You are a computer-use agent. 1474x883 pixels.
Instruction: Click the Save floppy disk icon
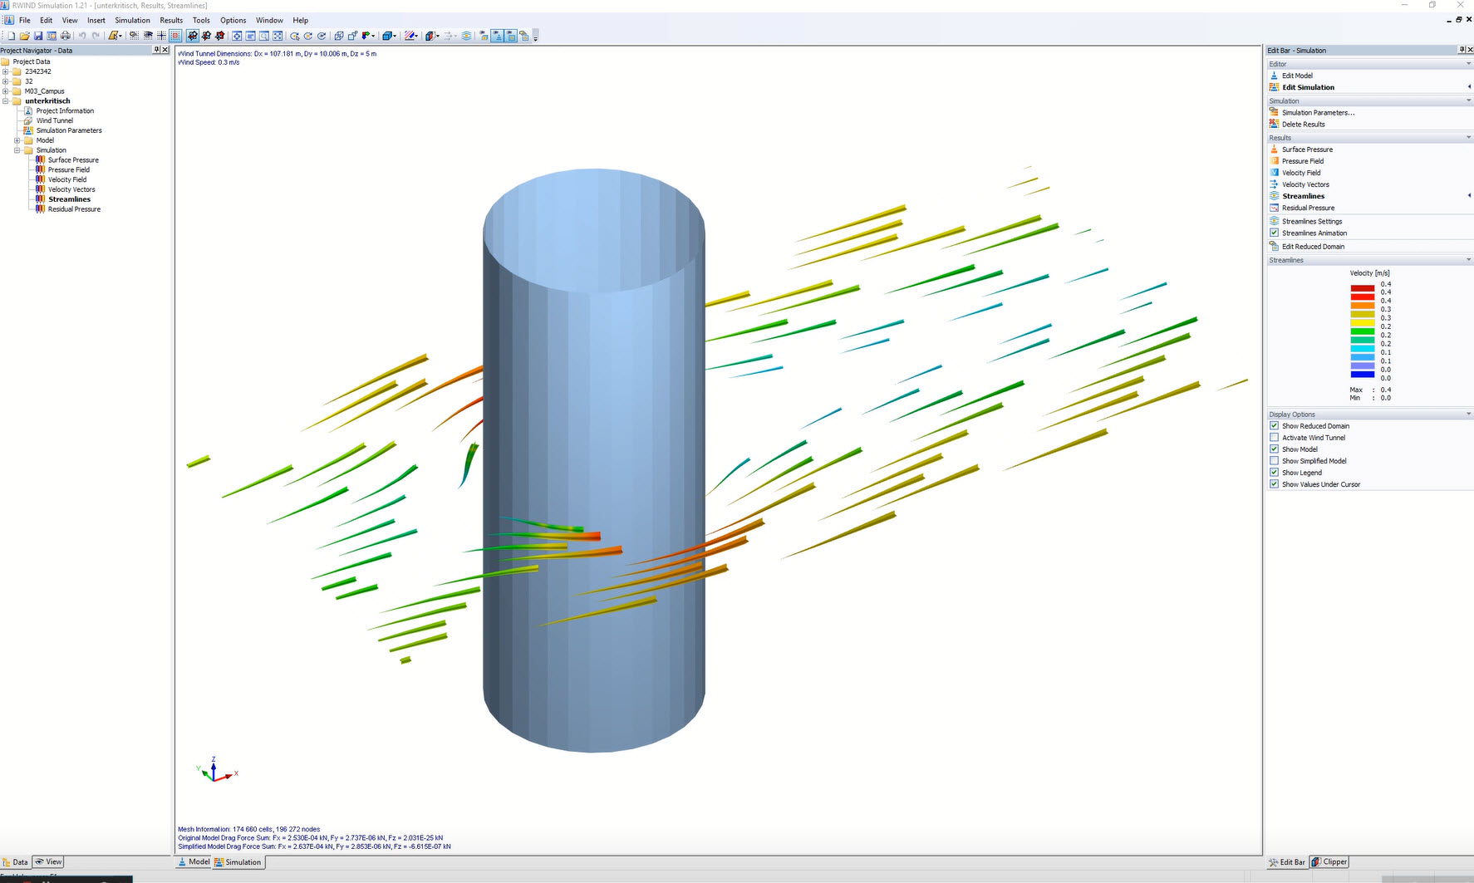coord(38,36)
